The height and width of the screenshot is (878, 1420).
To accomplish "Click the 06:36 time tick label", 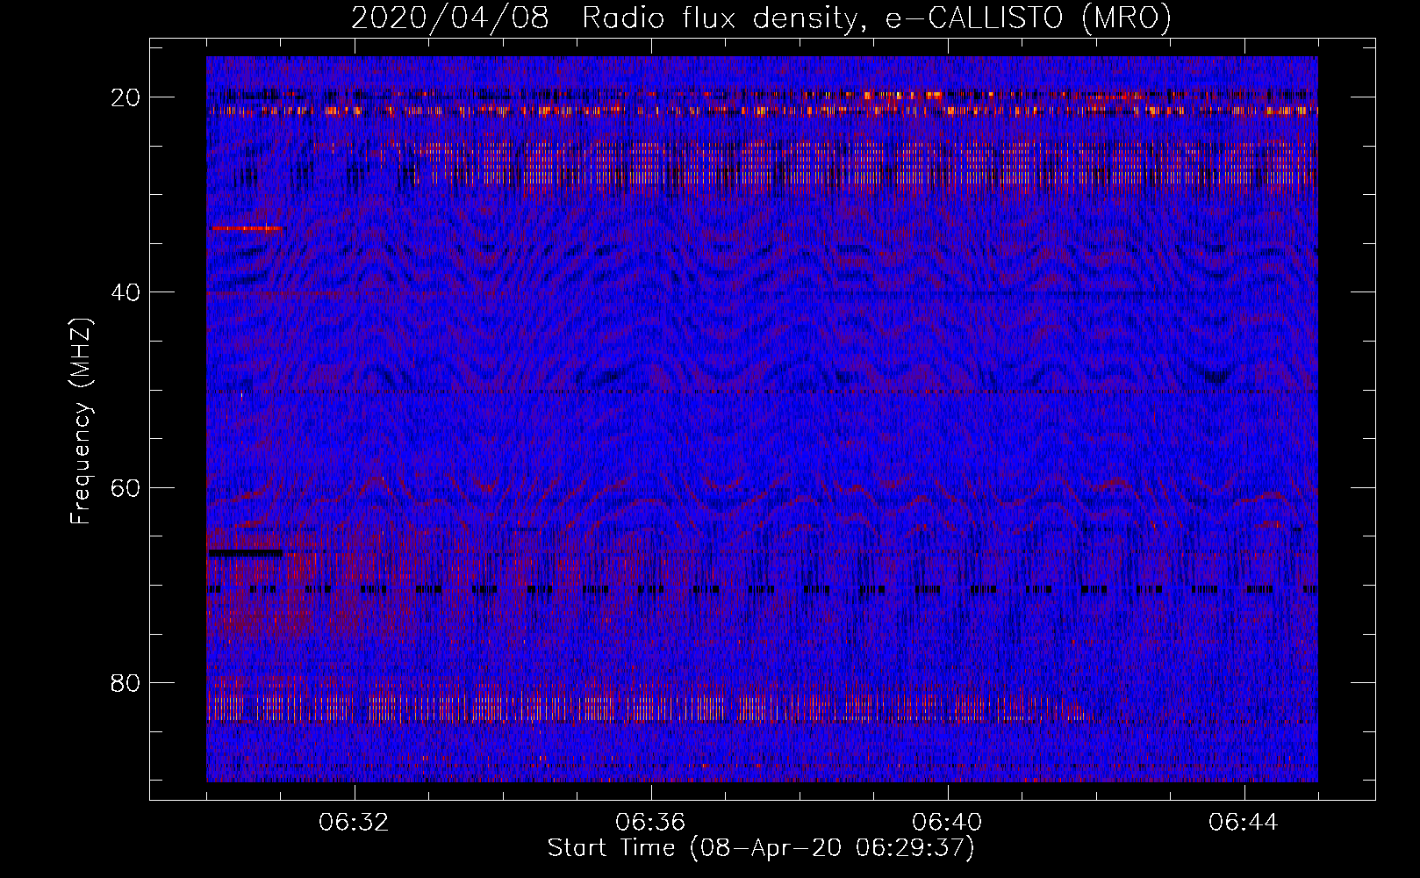I will (x=651, y=823).
